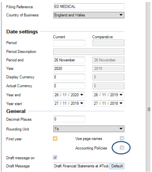152x172 pixels.
Task: Toggle the First year checkbox
Action: pyautogui.click(x=55, y=139)
